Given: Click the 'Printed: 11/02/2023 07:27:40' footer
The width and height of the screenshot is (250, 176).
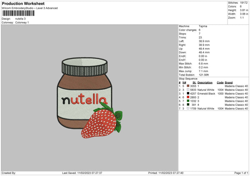Looking at the screenshot, I should coord(166,173).
